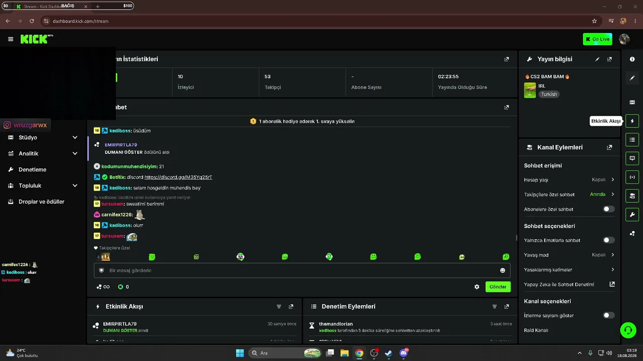This screenshot has height=361, width=643.
Task: Toggle the list panel icon in right rail
Action: point(632,139)
